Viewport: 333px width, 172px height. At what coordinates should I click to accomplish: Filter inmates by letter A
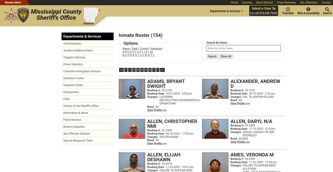pos(123,52)
